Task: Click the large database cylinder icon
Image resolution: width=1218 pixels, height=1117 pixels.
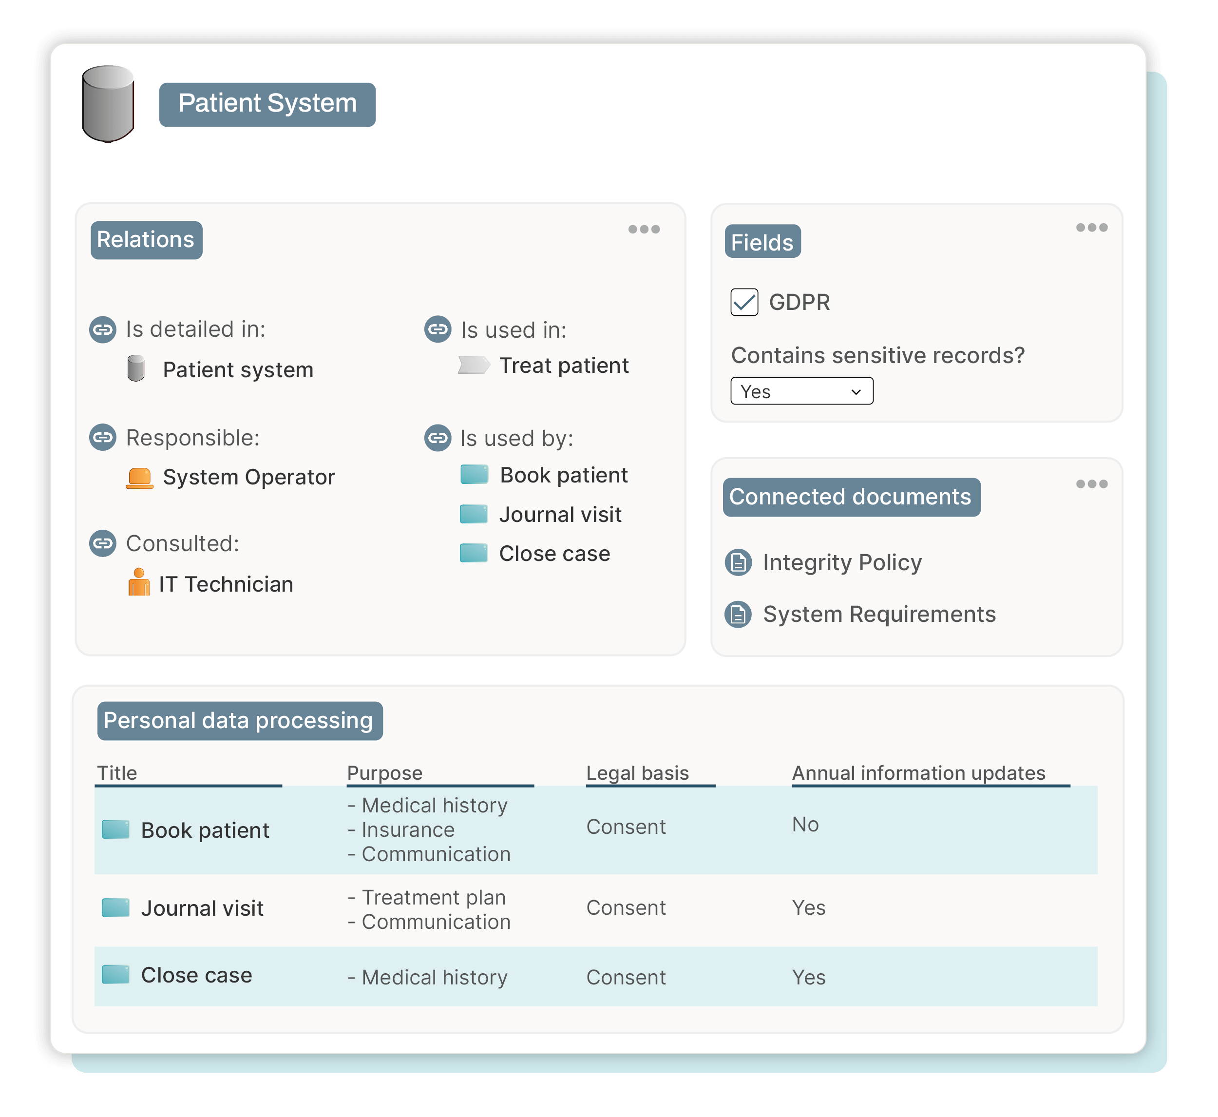Action: [x=108, y=103]
